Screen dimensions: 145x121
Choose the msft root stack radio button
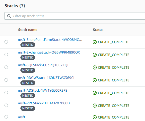pyautogui.click(x=6, y=117)
